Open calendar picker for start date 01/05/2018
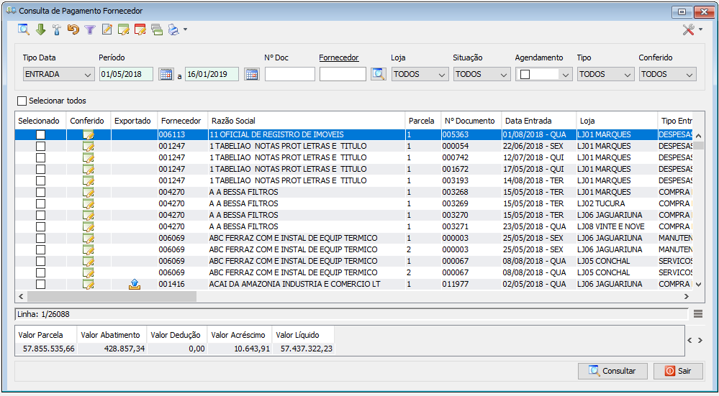This screenshot has height=396, width=719. 166,74
